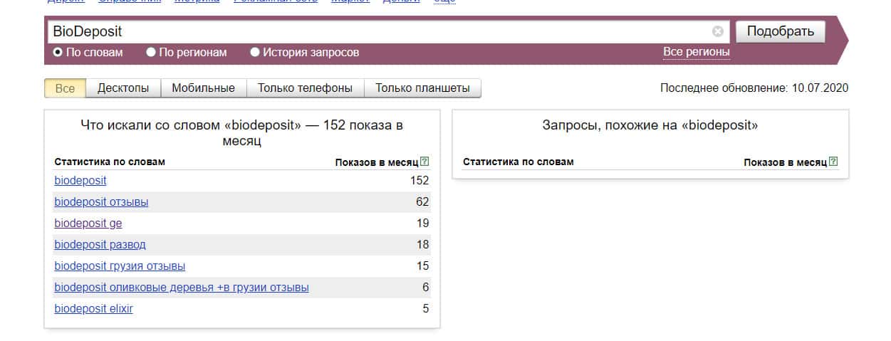Open help icon in left table header
The height and width of the screenshot is (341, 891).
[x=424, y=162]
